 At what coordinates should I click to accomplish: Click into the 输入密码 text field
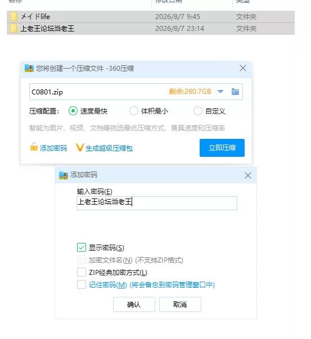157,203
